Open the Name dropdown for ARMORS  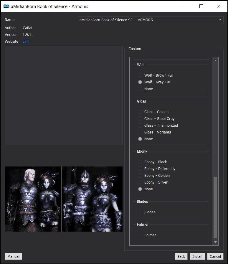click(x=151, y=20)
